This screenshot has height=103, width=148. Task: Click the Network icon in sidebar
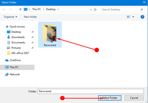[x=7, y=74]
